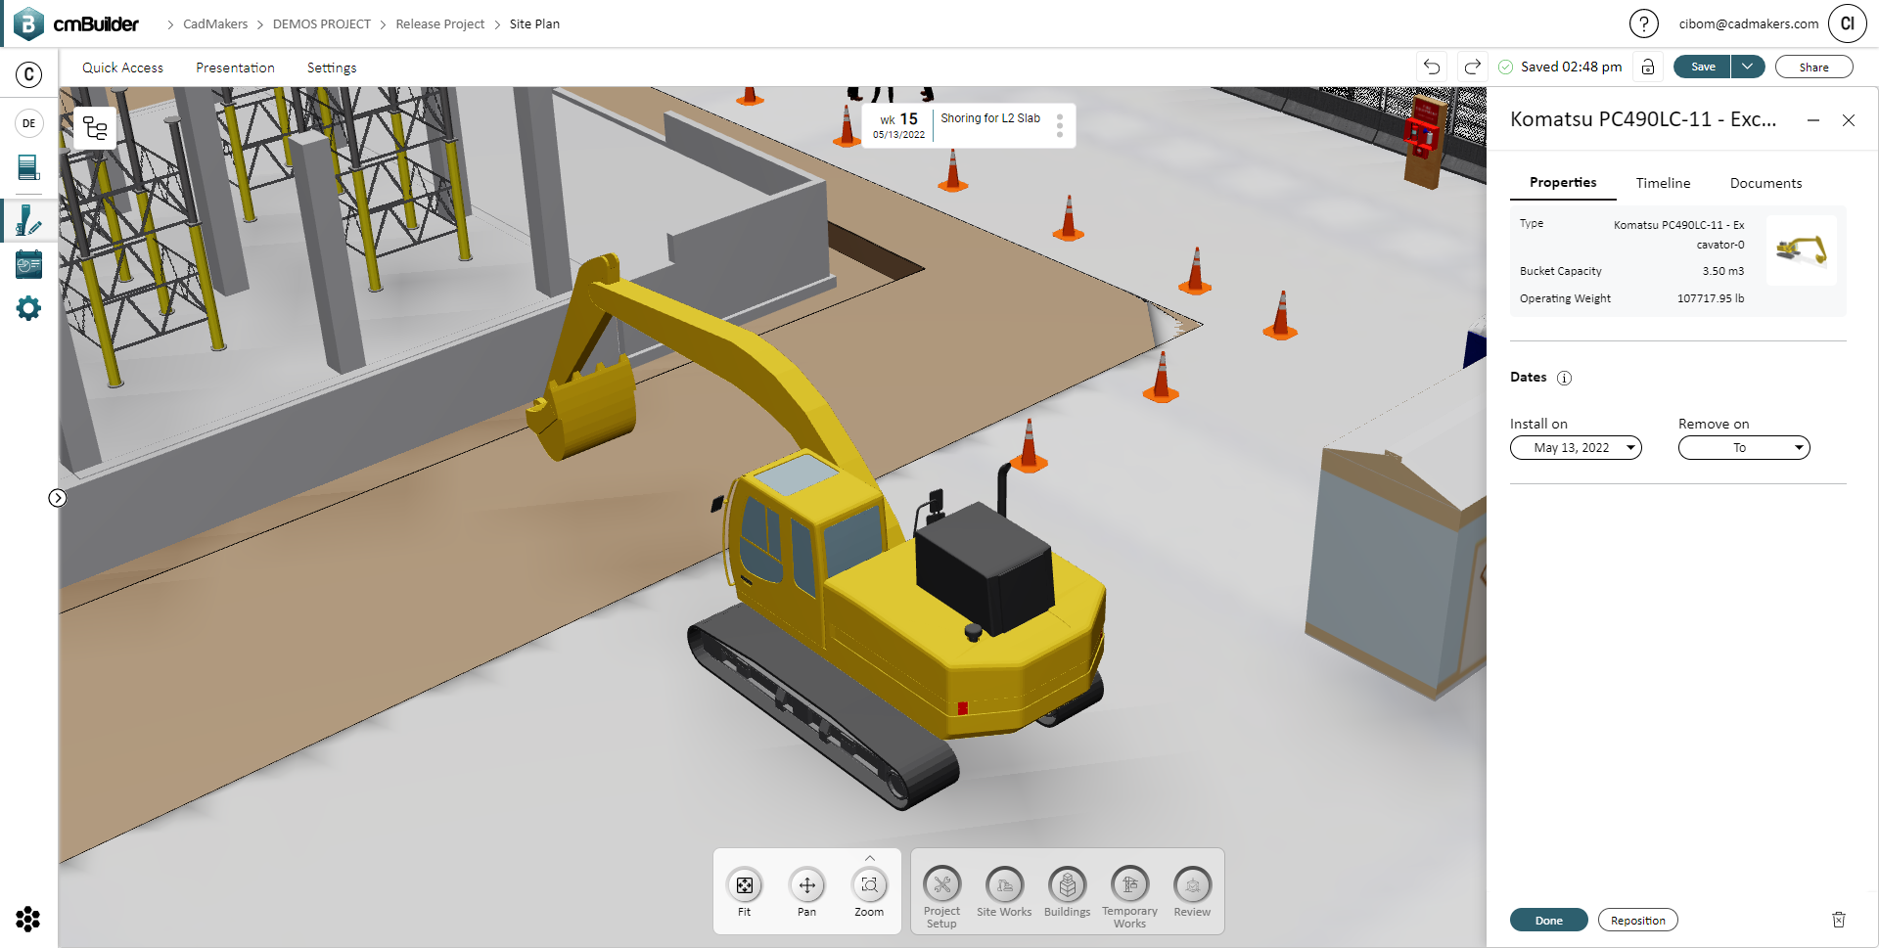Viewport: 1879px width, 948px height.
Task: Click the Share button
Action: pyautogui.click(x=1813, y=67)
